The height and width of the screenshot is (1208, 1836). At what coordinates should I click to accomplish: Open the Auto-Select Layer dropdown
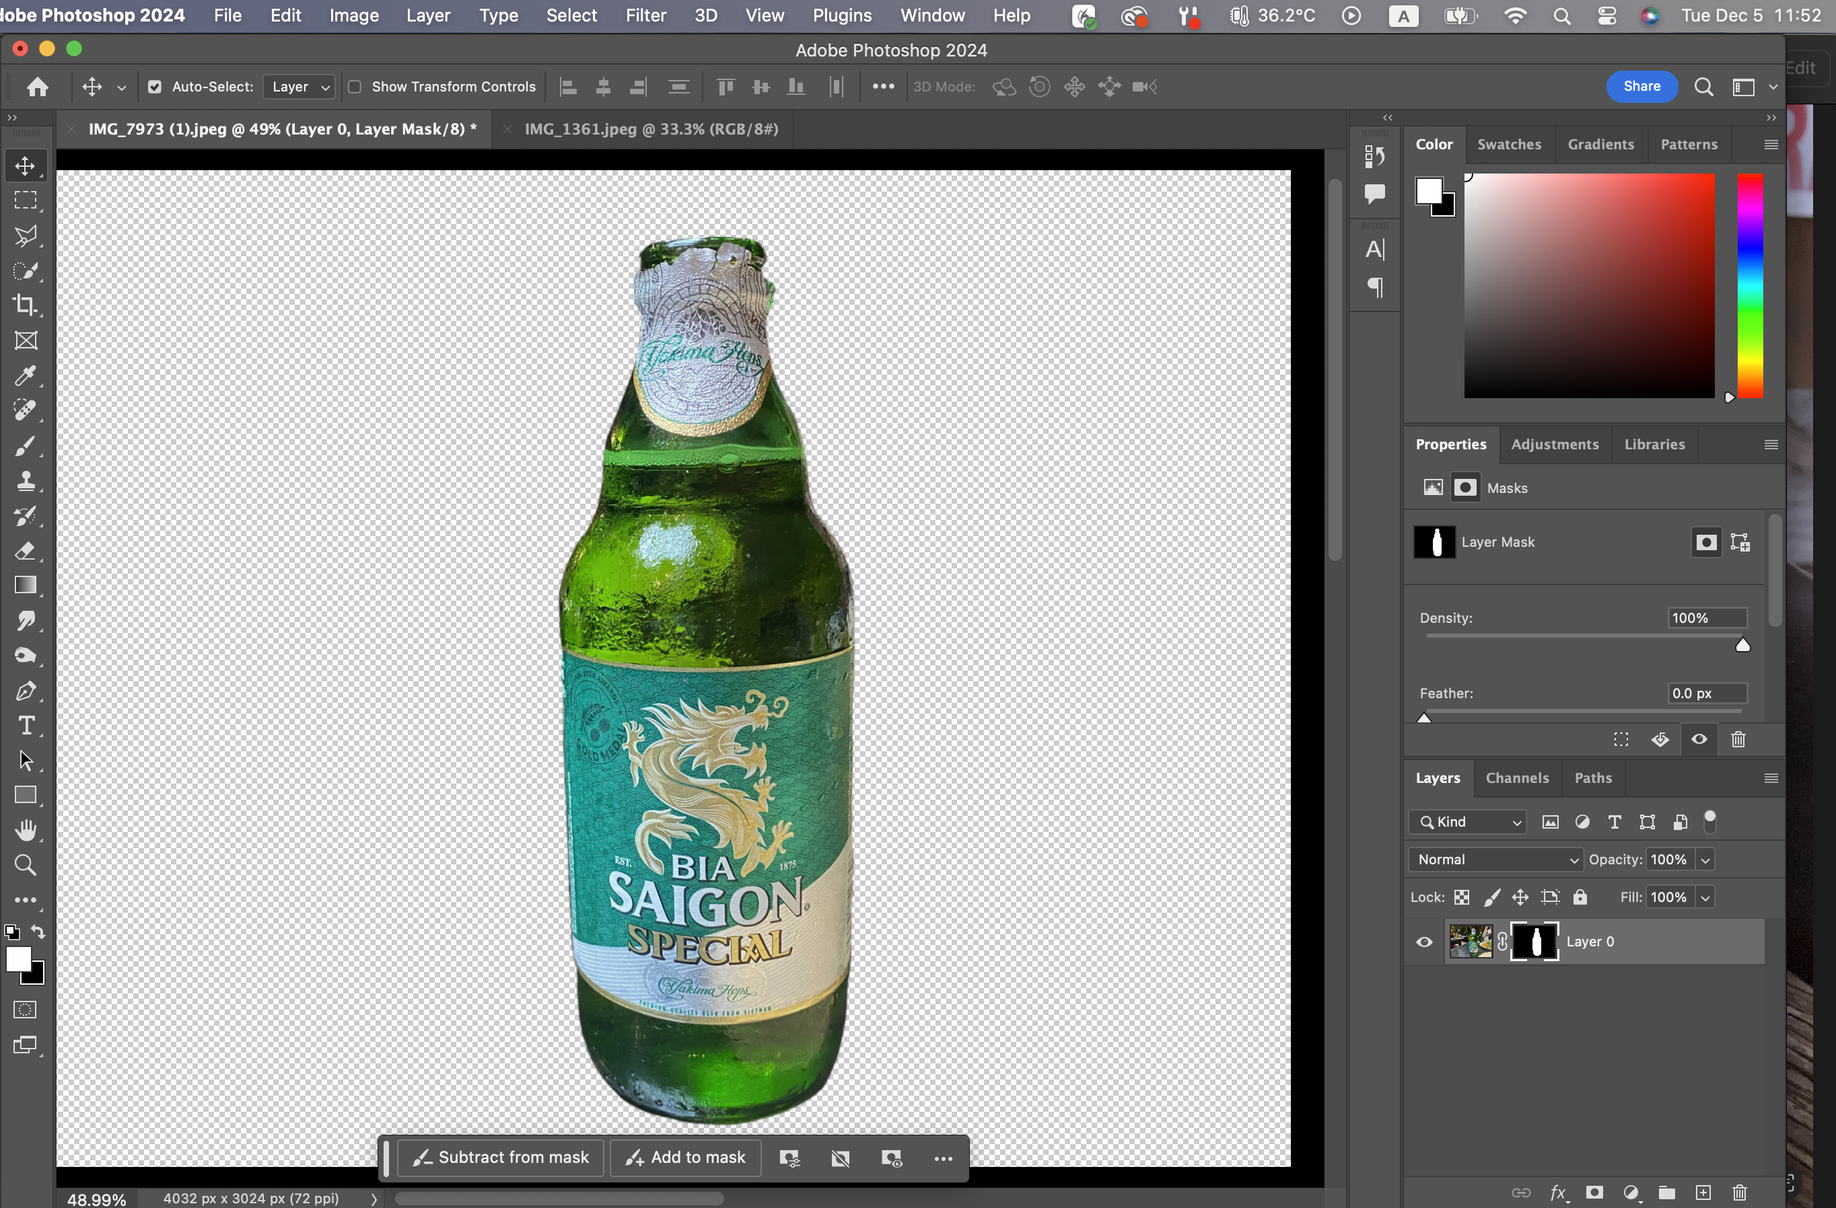[x=299, y=86]
